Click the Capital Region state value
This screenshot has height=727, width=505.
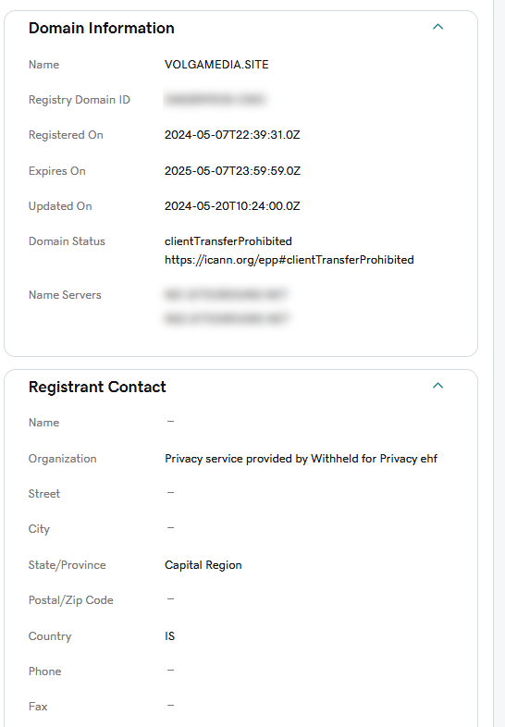click(203, 565)
